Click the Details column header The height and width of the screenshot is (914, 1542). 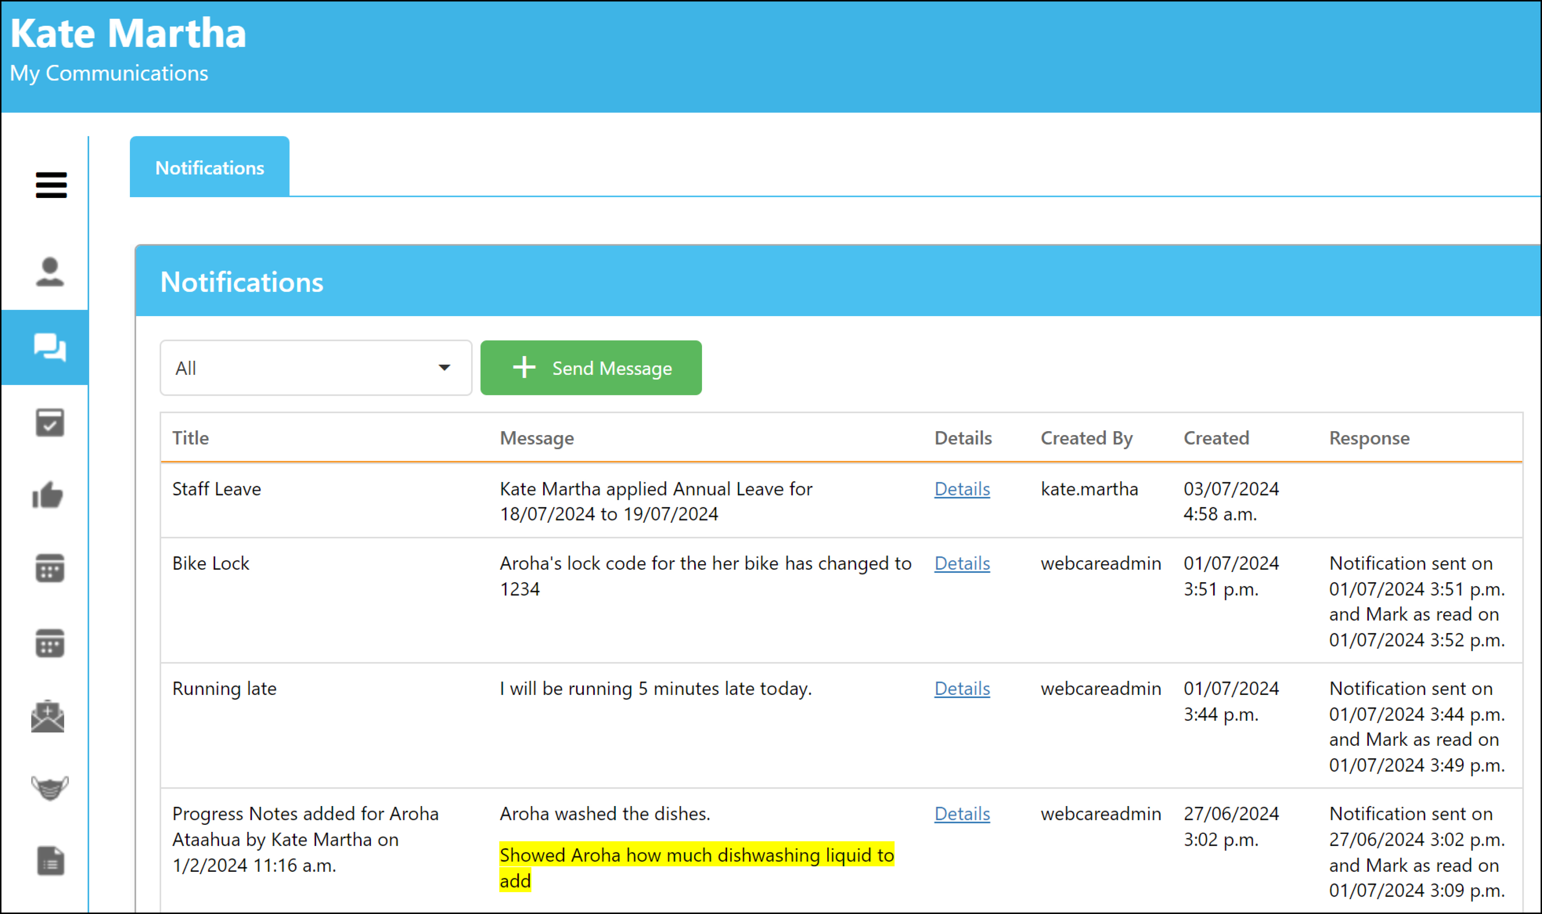click(963, 438)
